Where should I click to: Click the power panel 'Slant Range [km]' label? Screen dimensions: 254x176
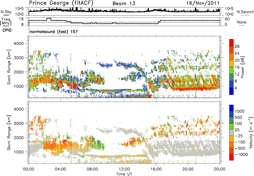(9, 67)
